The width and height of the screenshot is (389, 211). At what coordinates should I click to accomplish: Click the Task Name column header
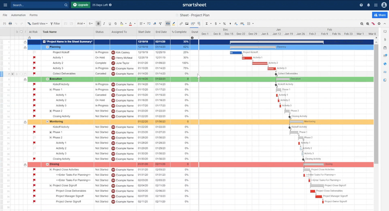pos(67,32)
